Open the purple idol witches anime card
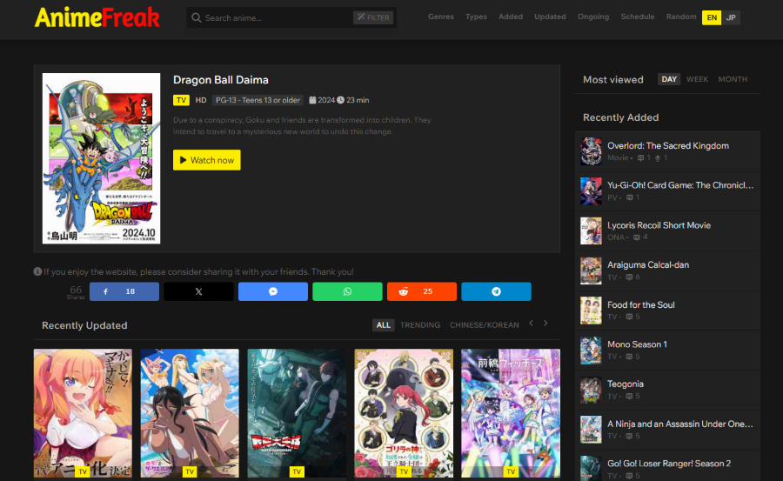Viewport: 783px width, 481px height. tap(511, 413)
